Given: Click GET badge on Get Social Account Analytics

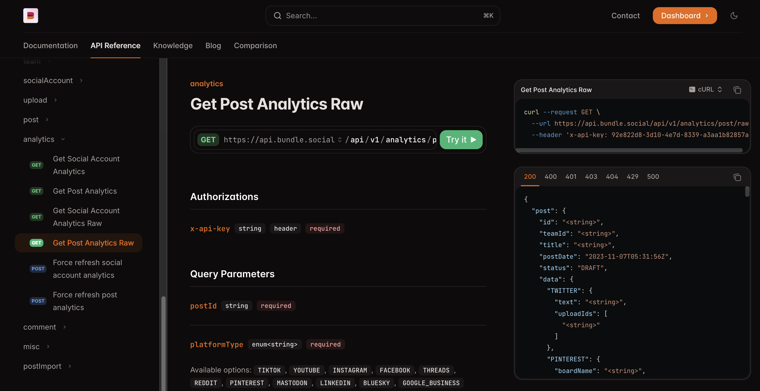Looking at the screenshot, I should [x=36, y=165].
